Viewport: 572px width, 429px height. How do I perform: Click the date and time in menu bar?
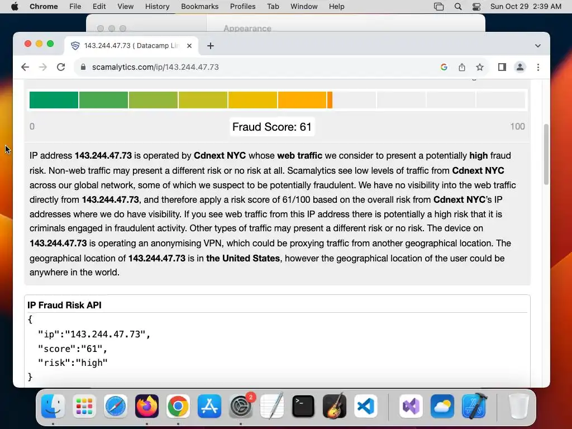(x=526, y=7)
